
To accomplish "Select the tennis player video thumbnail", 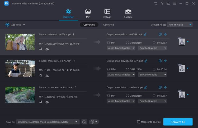I will (x=20, y=68).
